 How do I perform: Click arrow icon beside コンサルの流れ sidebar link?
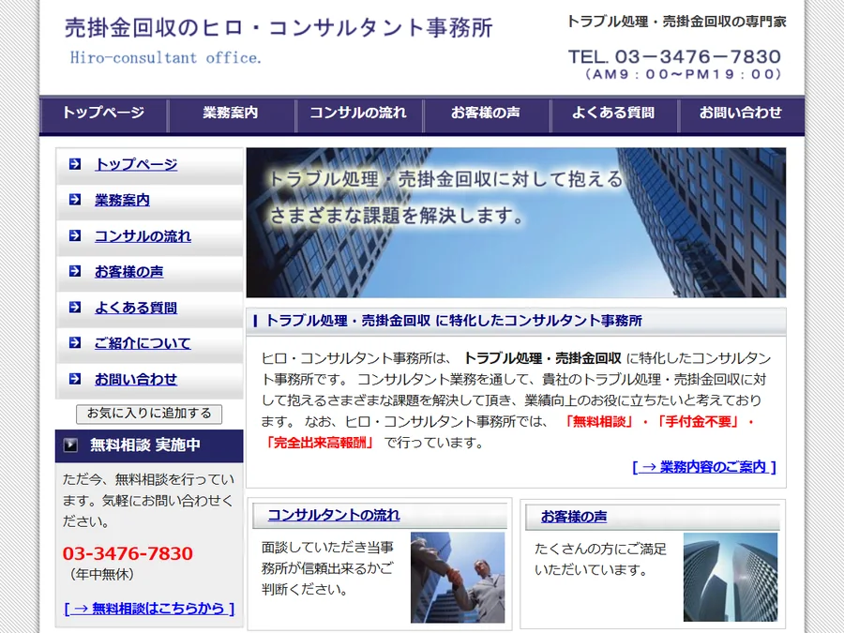(75, 235)
